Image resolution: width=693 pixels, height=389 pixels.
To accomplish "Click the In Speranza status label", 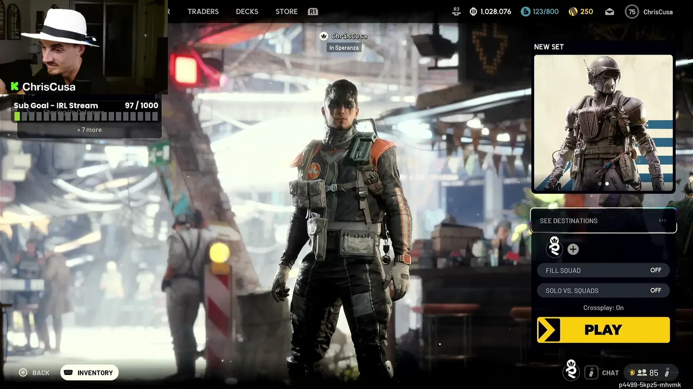I will [x=344, y=48].
